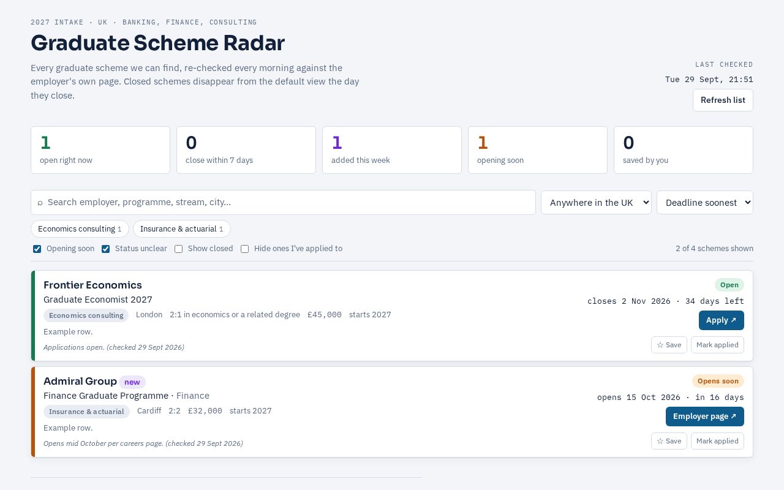Click the 'open right now' stat card

[x=100, y=150]
